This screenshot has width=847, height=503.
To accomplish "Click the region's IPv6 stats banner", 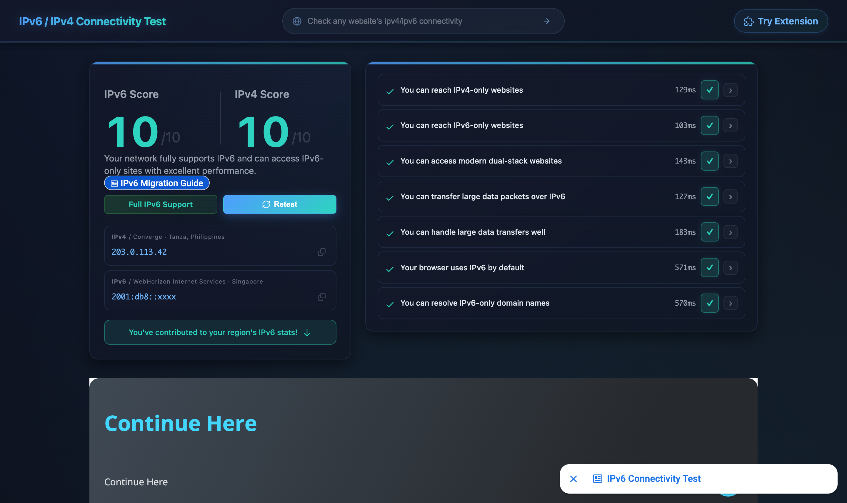I will [x=220, y=332].
